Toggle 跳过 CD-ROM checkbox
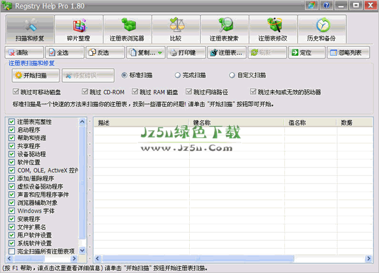 [x=85, y=92]
